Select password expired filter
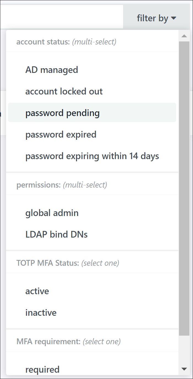The image size is (193, 379). point(61,135)
